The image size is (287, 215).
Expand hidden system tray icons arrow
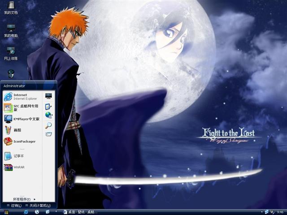pyautogui.click(x=261, y=212)
